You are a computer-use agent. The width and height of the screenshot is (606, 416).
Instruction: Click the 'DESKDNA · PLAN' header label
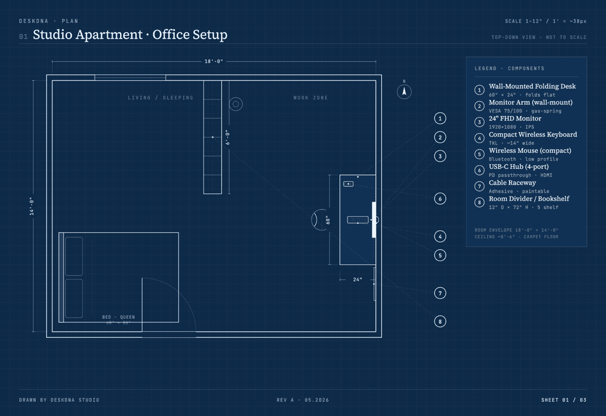pyautogui.click(x=48, y=21)
